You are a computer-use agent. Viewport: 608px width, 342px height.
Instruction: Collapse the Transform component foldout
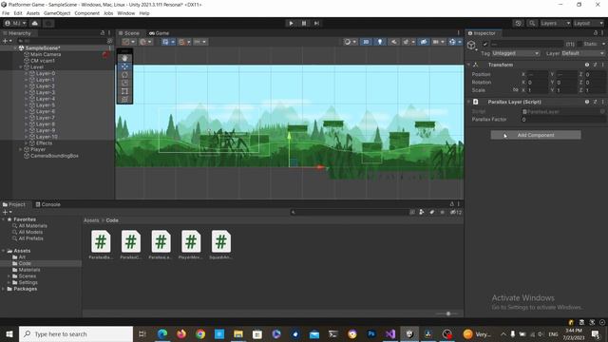click(468, 65)
